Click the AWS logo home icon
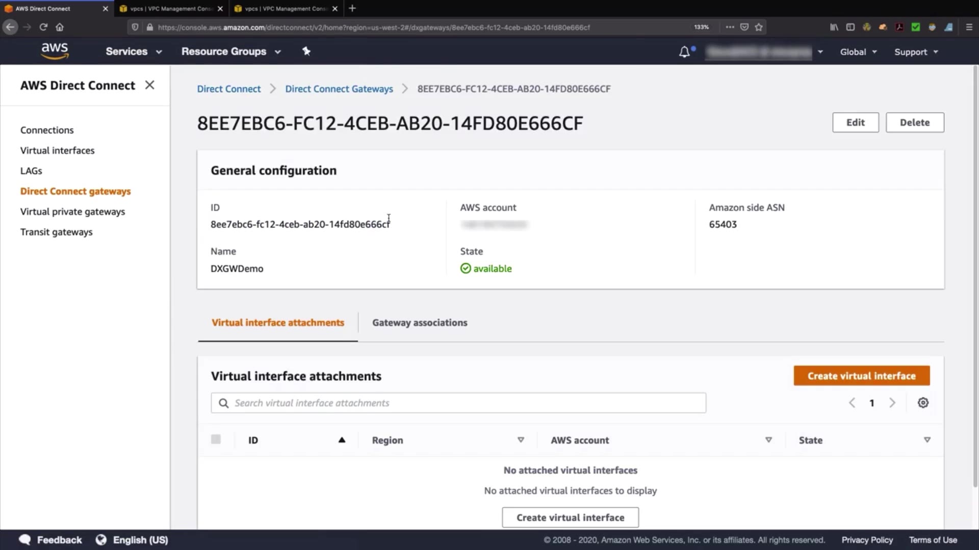This screenshot has width=979, height=550. coord(55,51)
